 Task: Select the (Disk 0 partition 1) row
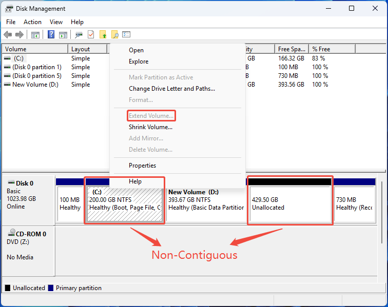click(37, 67)
